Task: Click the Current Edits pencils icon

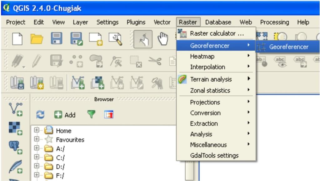Action: coord(18,61)
